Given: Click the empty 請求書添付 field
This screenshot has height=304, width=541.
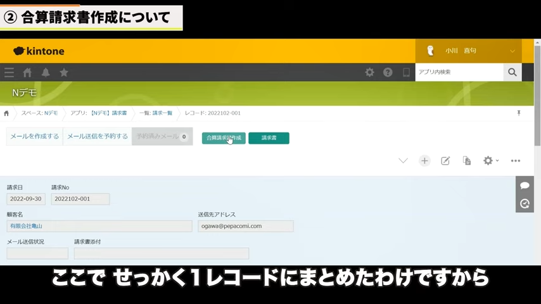Looking at the screenshot, I should (x=162, y=253).
